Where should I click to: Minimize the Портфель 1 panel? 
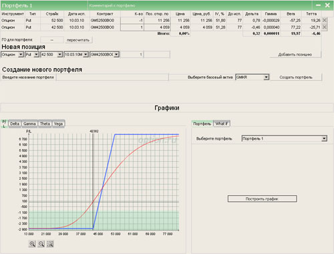pyautogui.click(x=318, y=5)
